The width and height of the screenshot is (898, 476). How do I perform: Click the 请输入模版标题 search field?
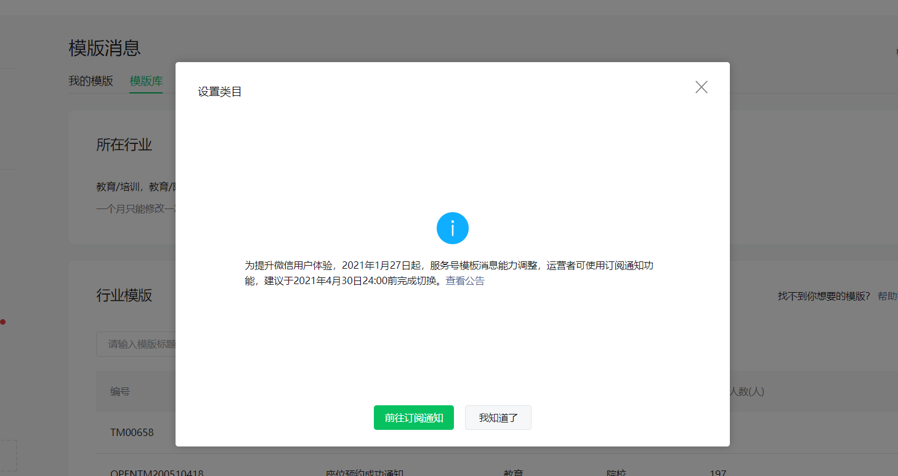pos(136,344)
